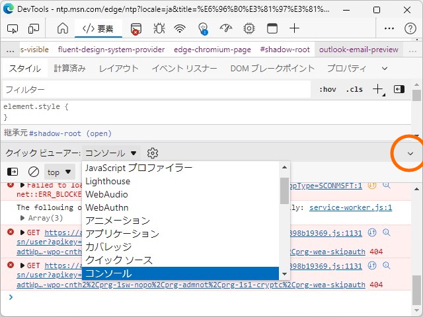This screenshot has width=423, height=317.
Task: Toggle :hov element state panel
Action: coord(328,89)
